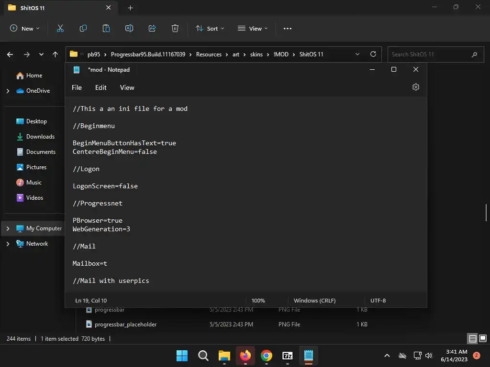The height and width of the screenshot is (367, 490).
Task: Select Downloads in navigation pane
Action: 35,137
